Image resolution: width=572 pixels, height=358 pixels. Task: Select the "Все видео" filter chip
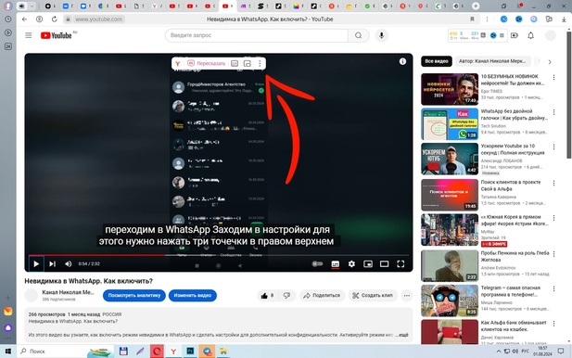pos(437,61)
